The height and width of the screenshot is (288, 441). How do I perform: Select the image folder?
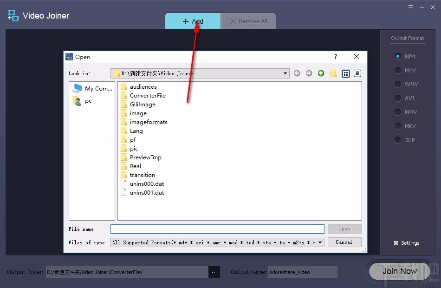pos(134,113)
